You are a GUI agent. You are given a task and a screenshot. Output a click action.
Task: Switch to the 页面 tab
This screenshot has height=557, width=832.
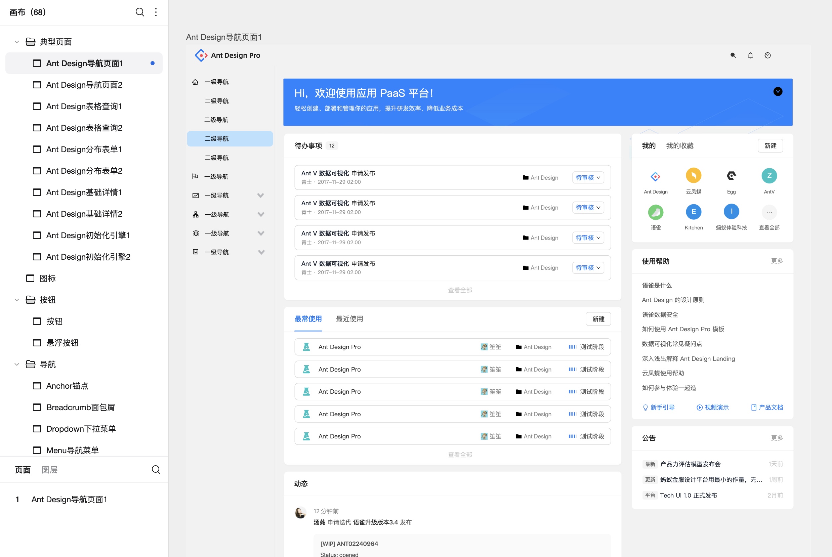point(23,470)
